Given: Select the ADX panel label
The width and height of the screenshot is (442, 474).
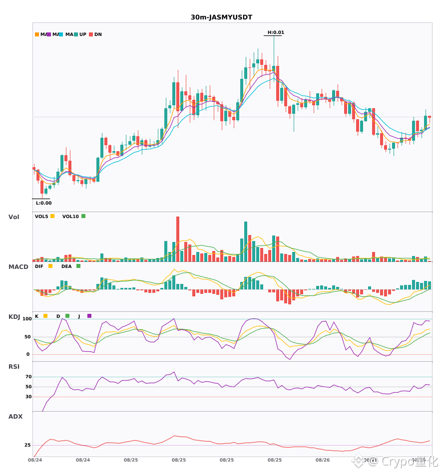Looking at the screenshot, I should 15,417.
